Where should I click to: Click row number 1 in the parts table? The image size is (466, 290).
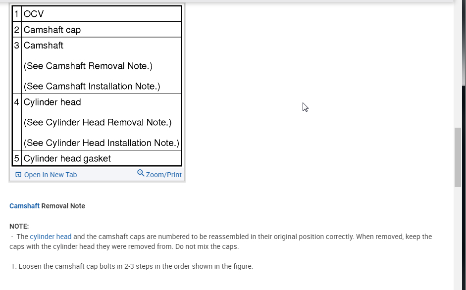17,14
